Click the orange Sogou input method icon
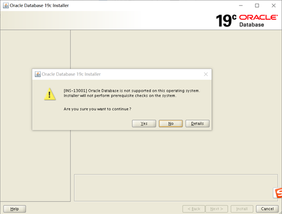Screen dimensions: 282x214 click(278, 193)
